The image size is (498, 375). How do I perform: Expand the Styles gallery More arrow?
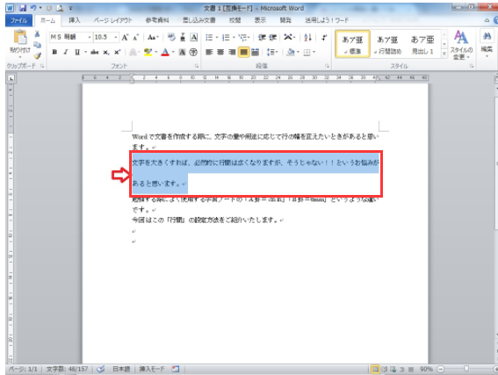[x=444, y=54]
